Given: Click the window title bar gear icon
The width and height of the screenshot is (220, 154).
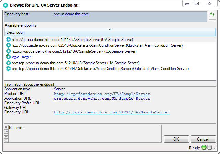Looking at the screenshot, I should click(5, 5).
